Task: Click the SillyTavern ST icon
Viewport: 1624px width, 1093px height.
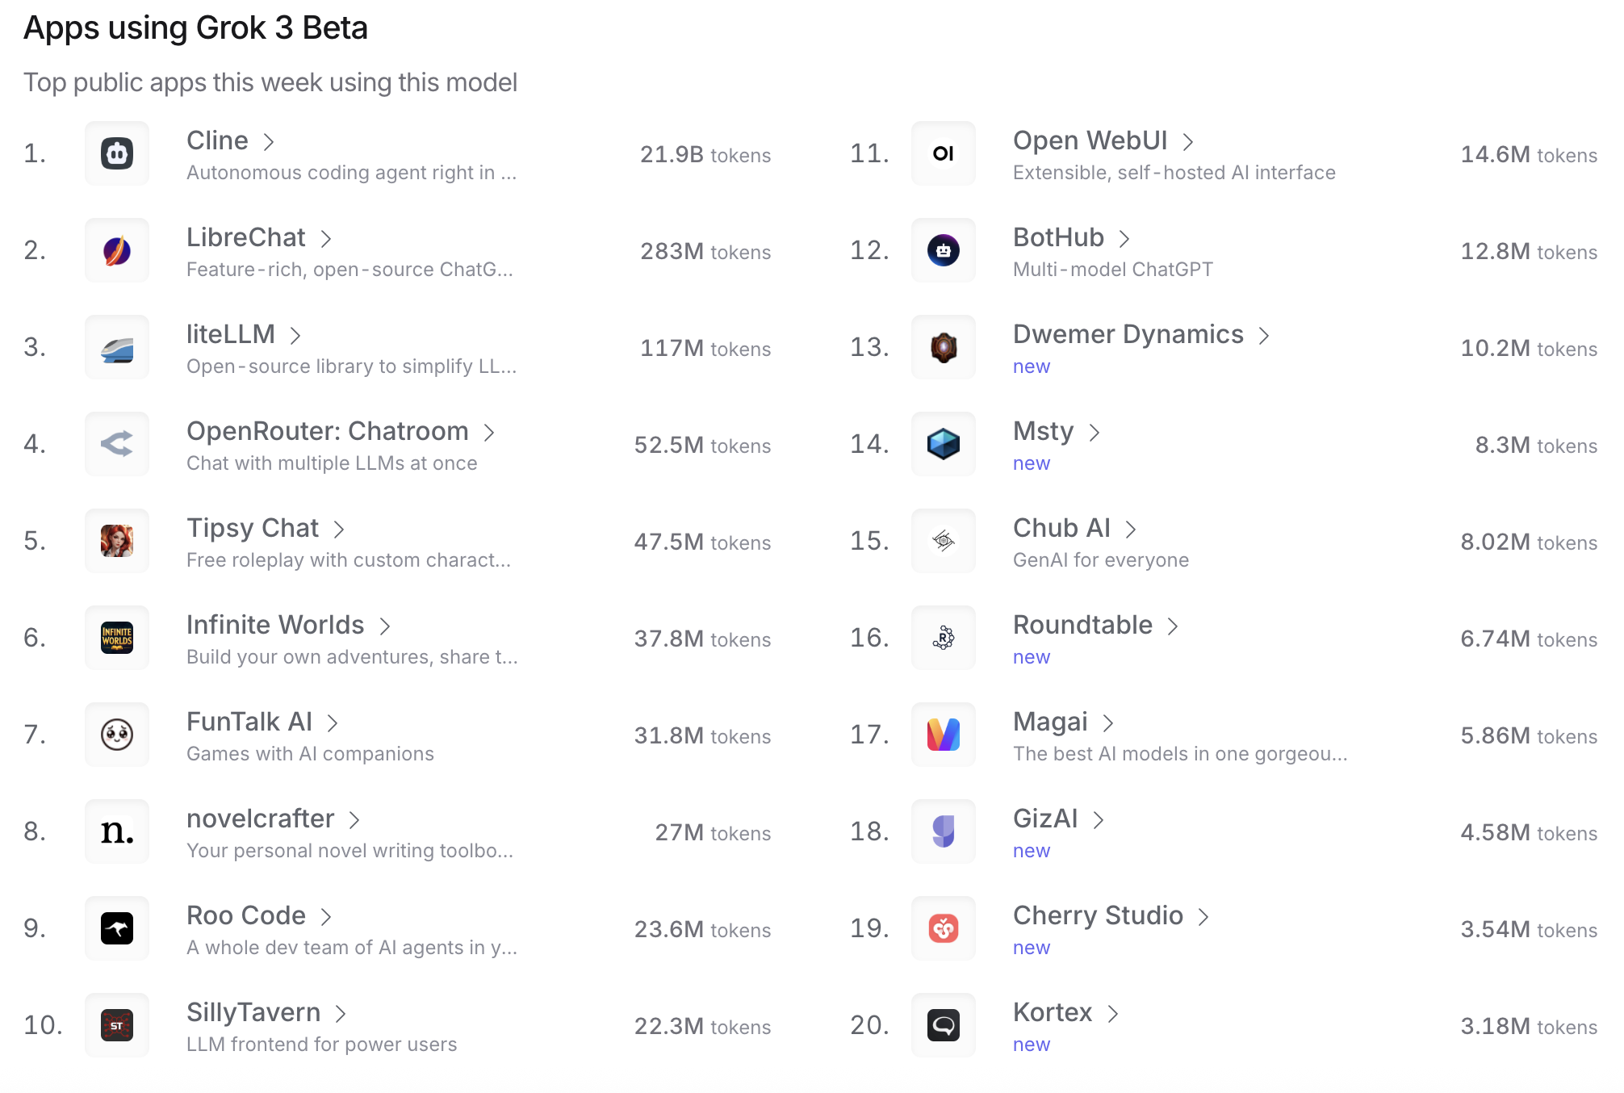Action: pyautogui.click(x=117, y=1025)
